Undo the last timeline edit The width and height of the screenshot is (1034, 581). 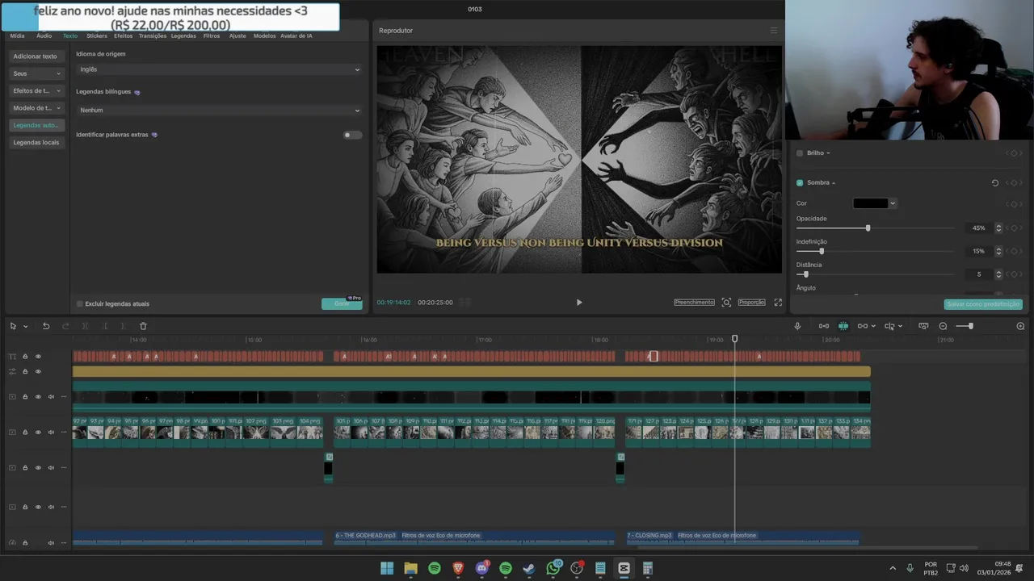click(x=46, y=326)
